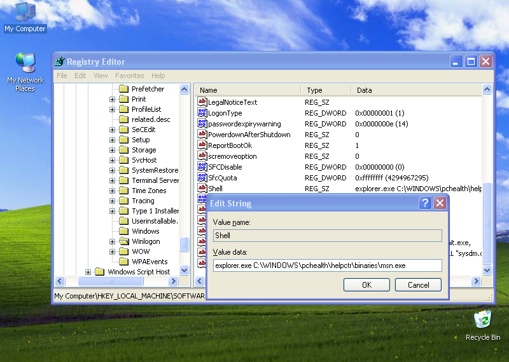Image resolution: width=509 pixels, height=362 pixels.
Task: Click the open Winlogon folder icon
Action: coord(123,241)
